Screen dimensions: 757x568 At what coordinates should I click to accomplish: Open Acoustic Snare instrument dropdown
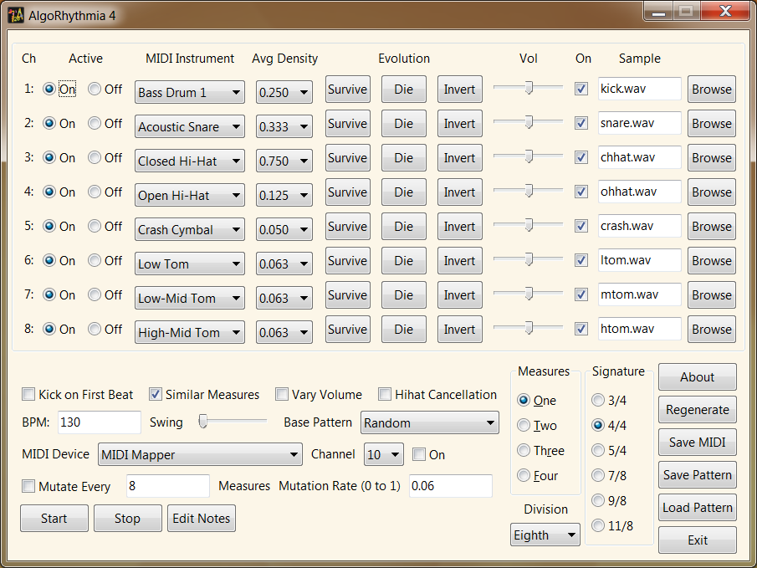(x=189, y=126)
